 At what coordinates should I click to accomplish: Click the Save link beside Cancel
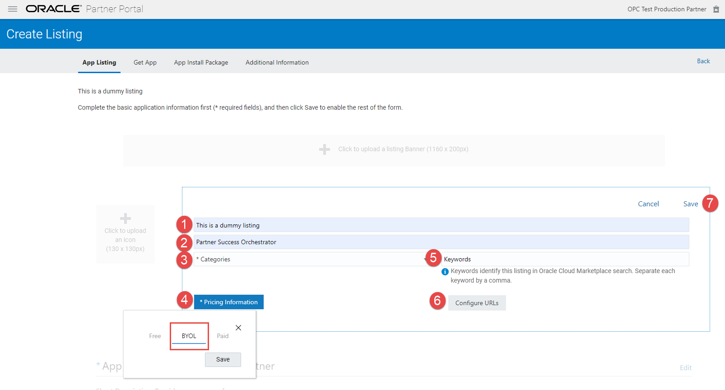(691, 204)
